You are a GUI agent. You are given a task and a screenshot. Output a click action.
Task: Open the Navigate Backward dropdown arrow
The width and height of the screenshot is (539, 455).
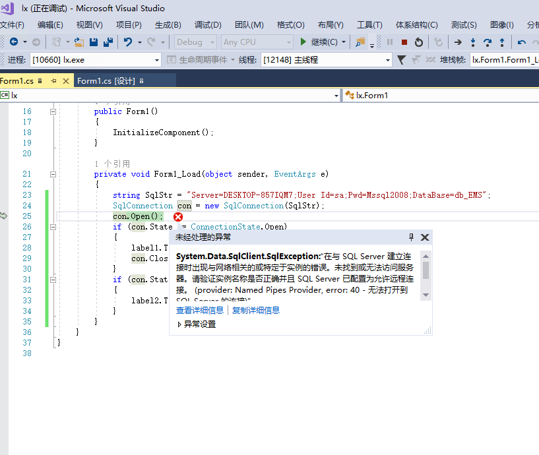25,42
